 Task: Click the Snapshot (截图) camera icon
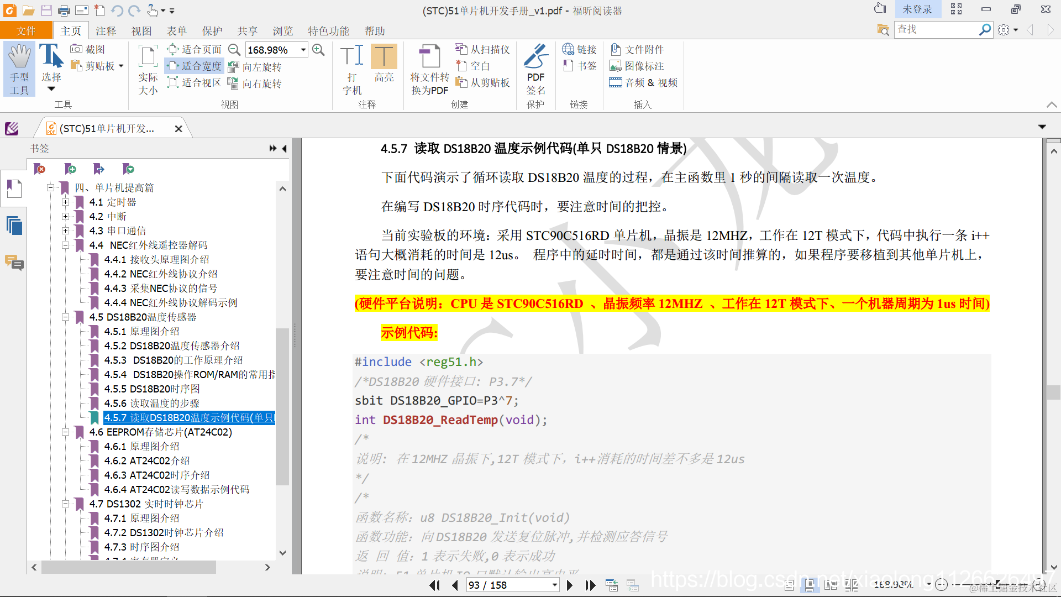[x=76, y=49]
